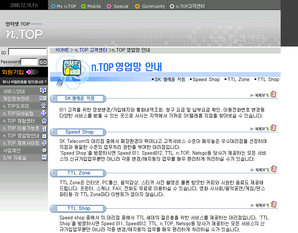Screen dimensions: 298x233
Task: Open n.TOP 영업망안내 in sidebar
Action: (21, 136)
